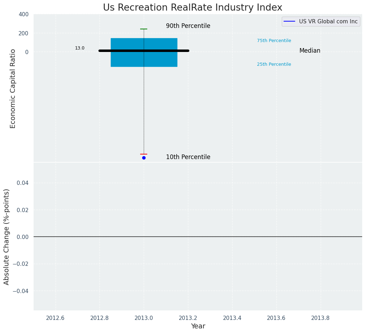Click the Median annotation text
This screenshot has width=366, height=333.
310,51
